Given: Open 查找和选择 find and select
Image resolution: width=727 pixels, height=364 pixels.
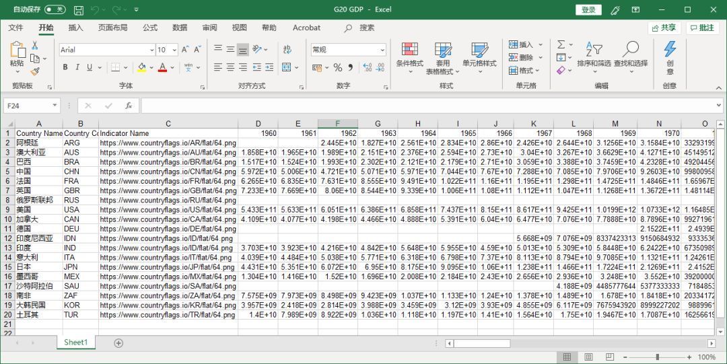Looking at the screenshot, I should [x=631, y=57].
